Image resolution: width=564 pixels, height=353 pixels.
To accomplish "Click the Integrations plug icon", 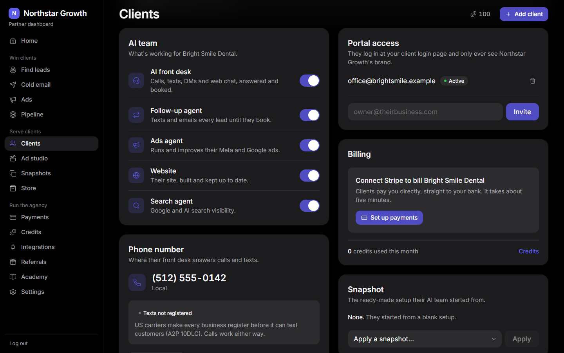I will tap(13, 247).
